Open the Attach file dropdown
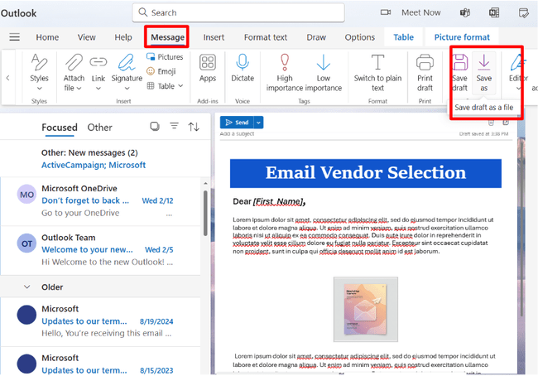The height and width of the screenshot is (376, 538). [x=74, y=88]
